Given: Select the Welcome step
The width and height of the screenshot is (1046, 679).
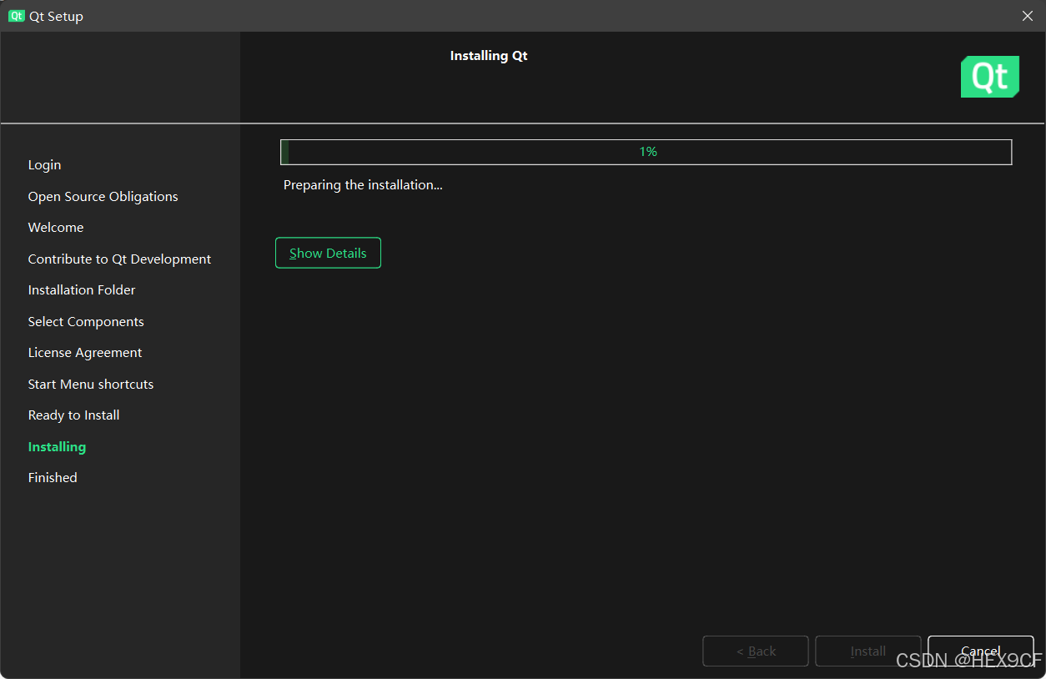Looking at the screenshot, I should 56,228.
